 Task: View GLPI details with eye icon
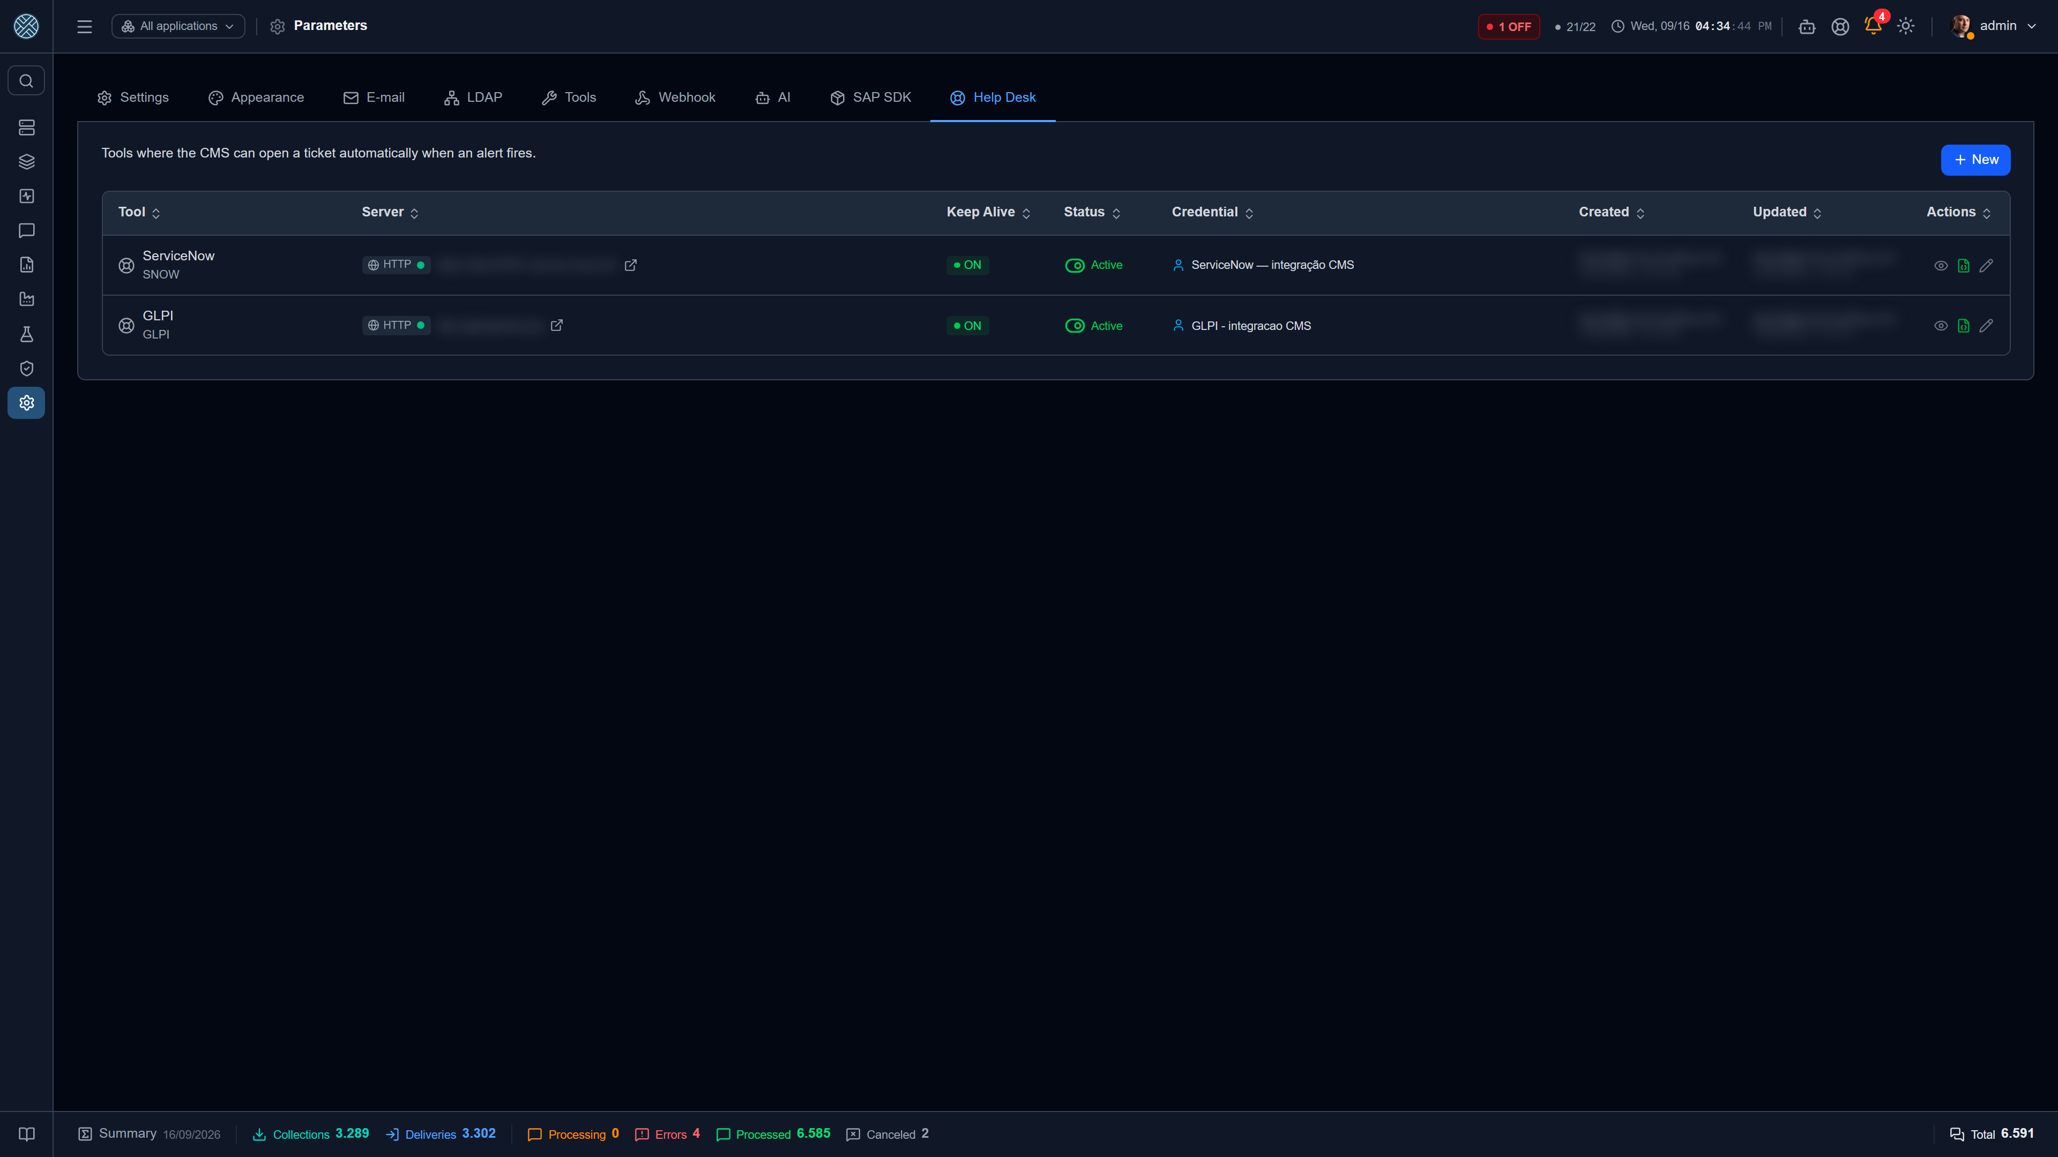pyautogui.click(x=1941, y=326)
